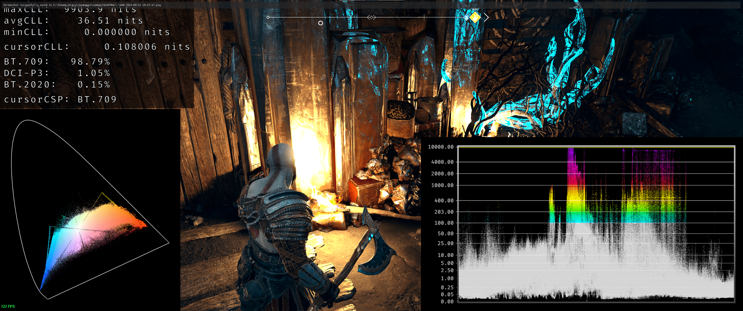Viewport: 743px width, 311px height.
Task: Click the 2000.00 label on waveform axis
Action: tap(442, 173)
